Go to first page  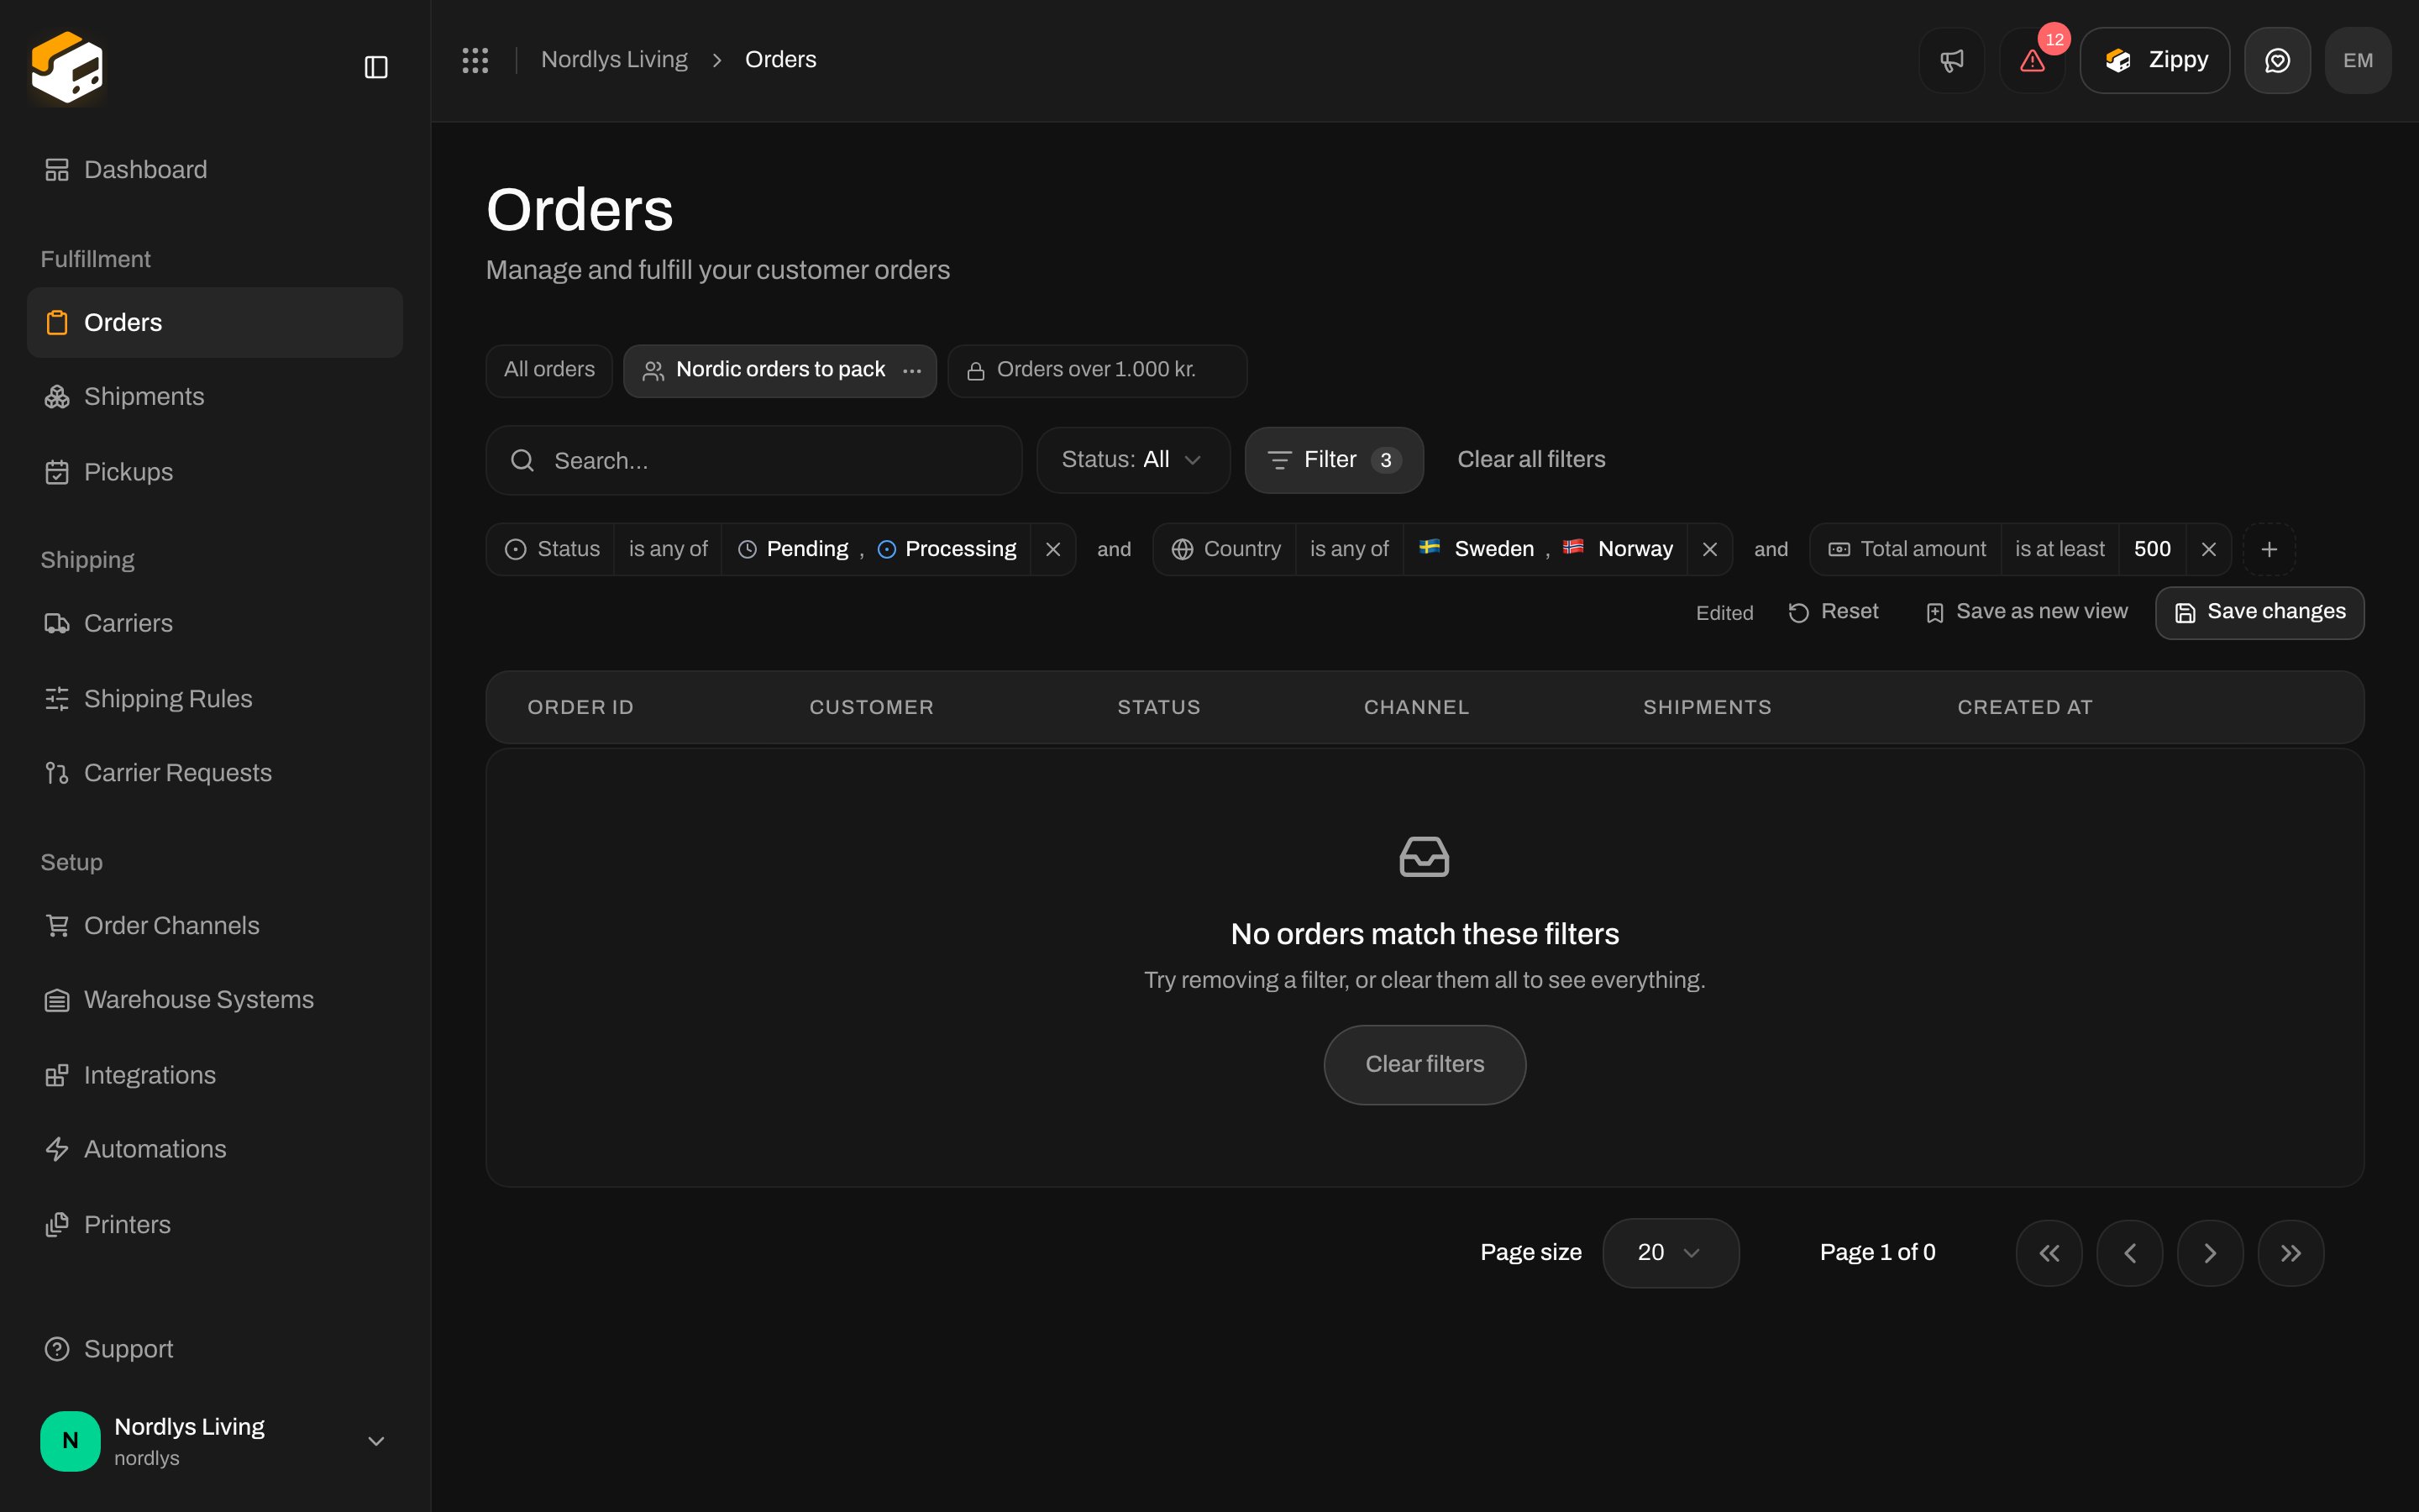tap(2048, 1253)
